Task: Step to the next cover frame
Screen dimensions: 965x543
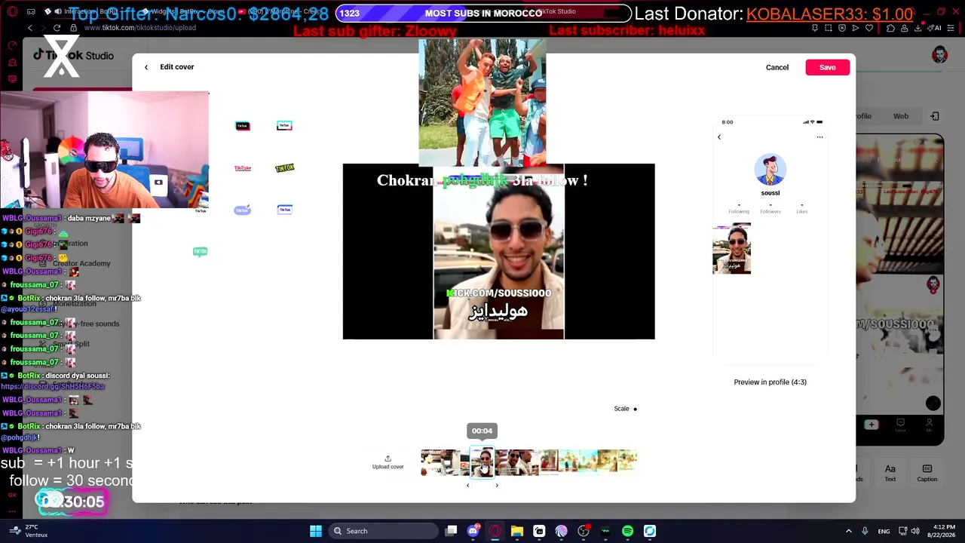Action: pyautogui.click(x=497, y=486)
